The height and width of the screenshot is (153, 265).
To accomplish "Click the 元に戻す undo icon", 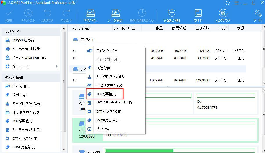I will 47,16.
